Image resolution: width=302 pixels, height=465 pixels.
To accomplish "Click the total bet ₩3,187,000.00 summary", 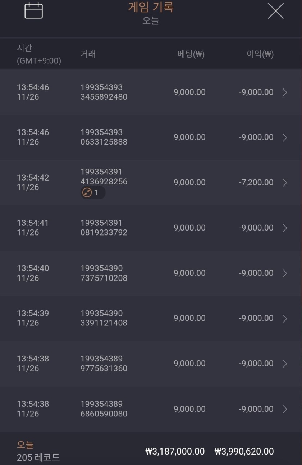I will (x=175, y=452).
